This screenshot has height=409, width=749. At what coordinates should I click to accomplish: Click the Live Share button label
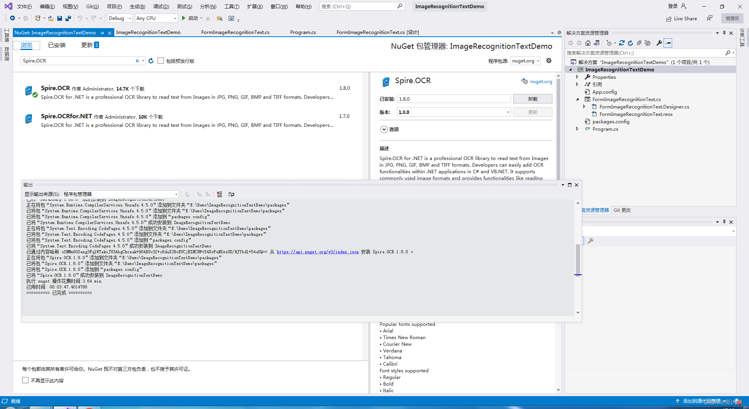pos(685,19)
